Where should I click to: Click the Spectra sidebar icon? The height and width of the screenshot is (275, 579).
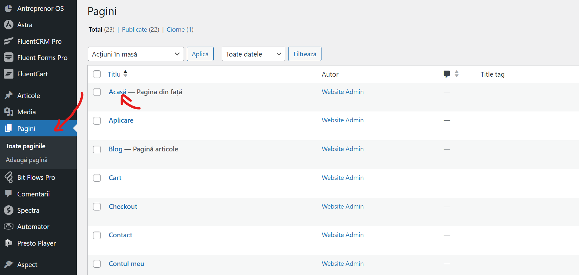point(9,210)
